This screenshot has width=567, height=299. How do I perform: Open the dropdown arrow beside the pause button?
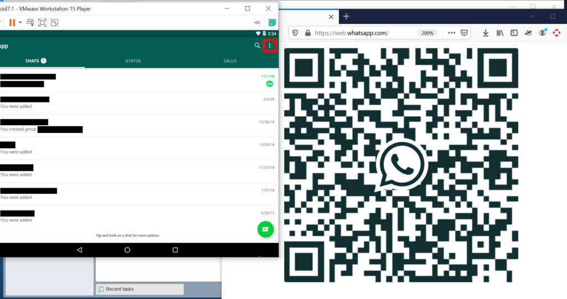click(20, 22)
